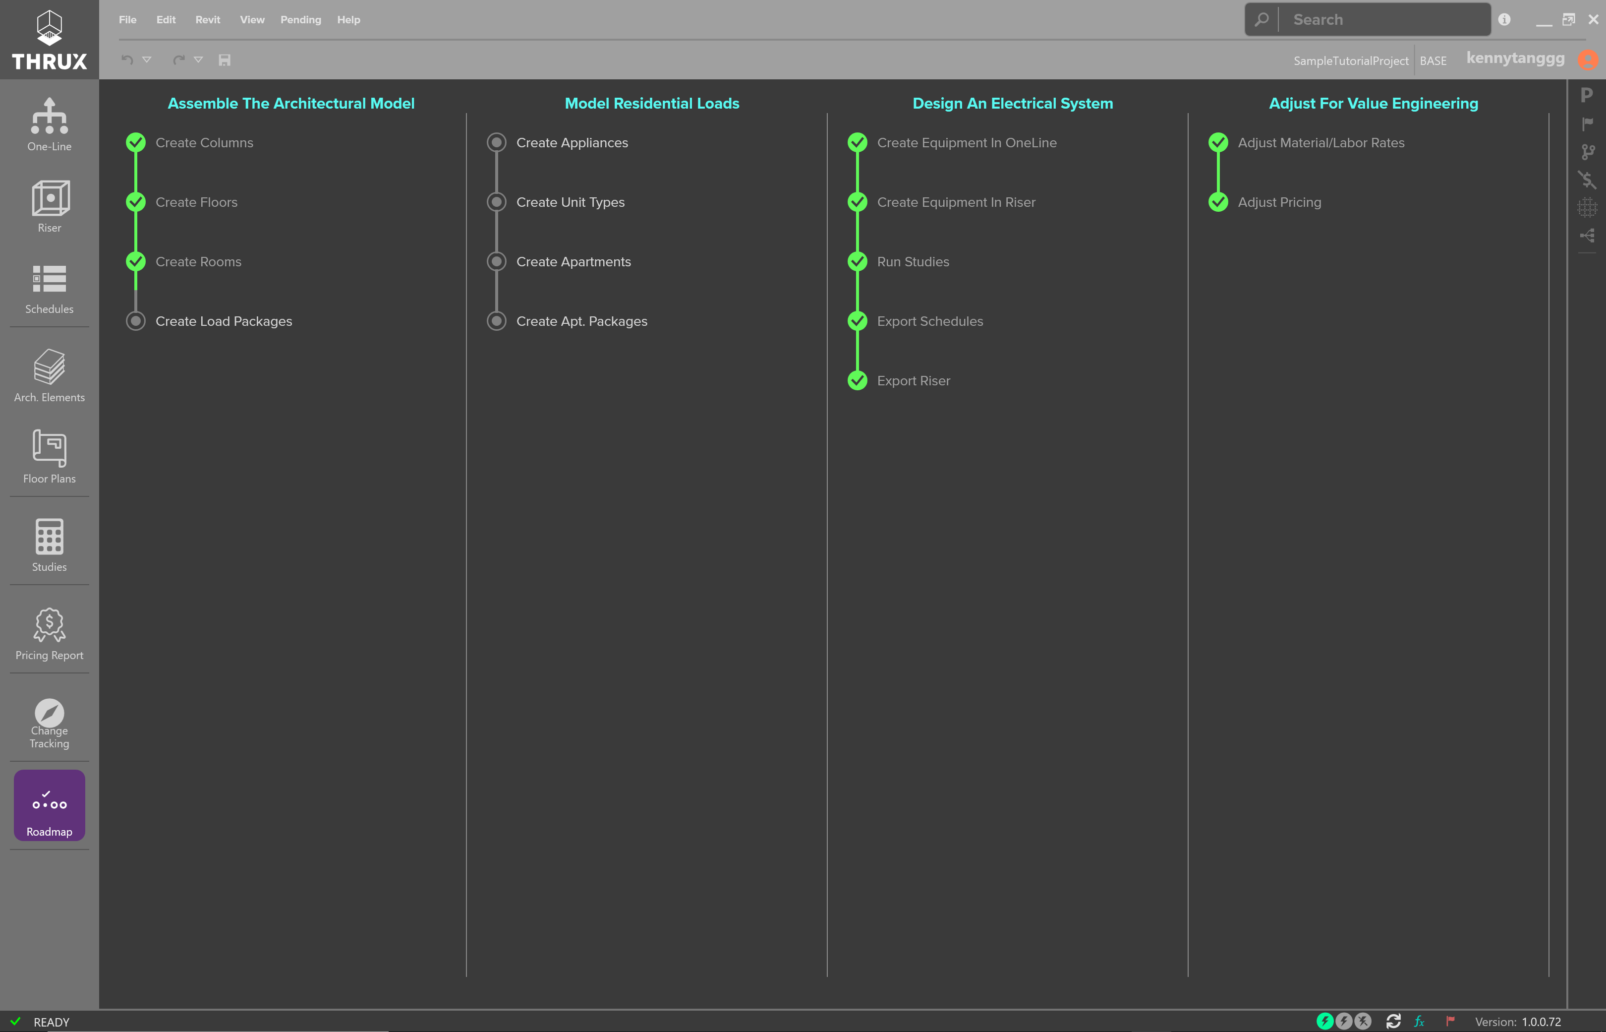Click the dotted grid icon in right panel
The width and height of the screenshot is (1606, 1032).
coord(1587,208)
